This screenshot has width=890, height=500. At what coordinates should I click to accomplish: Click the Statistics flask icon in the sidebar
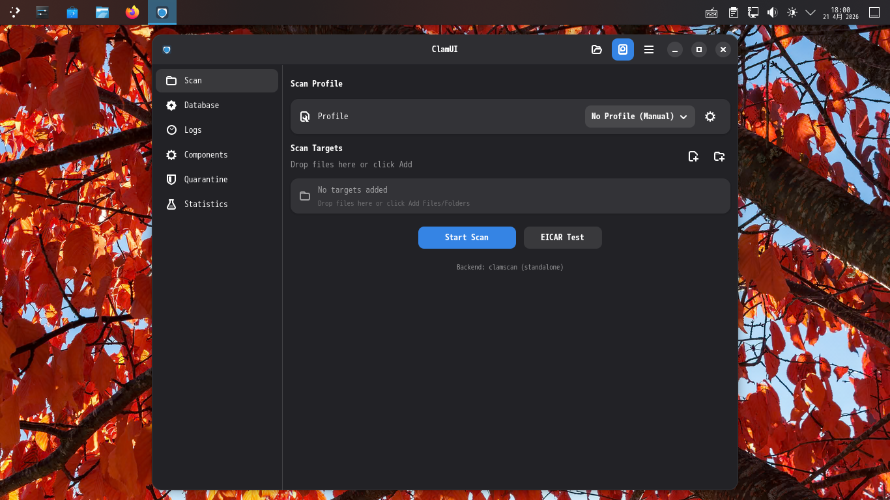click(171, 204)
